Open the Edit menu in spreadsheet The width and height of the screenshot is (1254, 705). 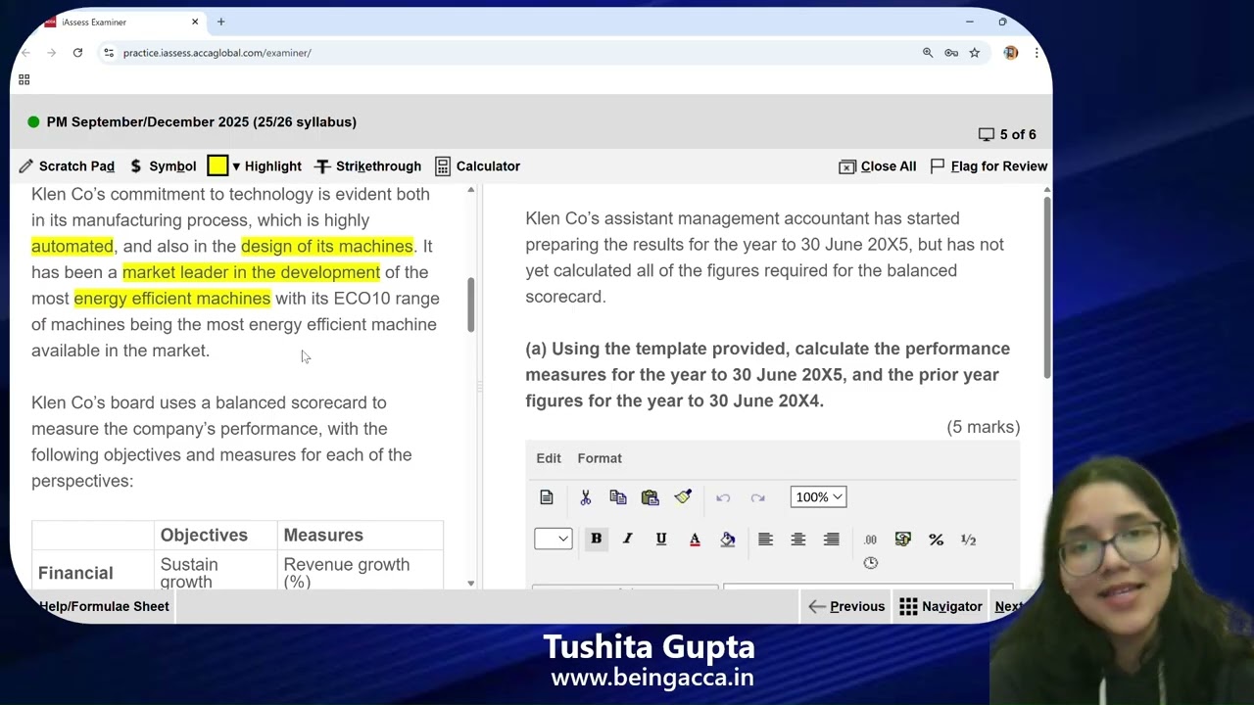click(x=549, y=458)
